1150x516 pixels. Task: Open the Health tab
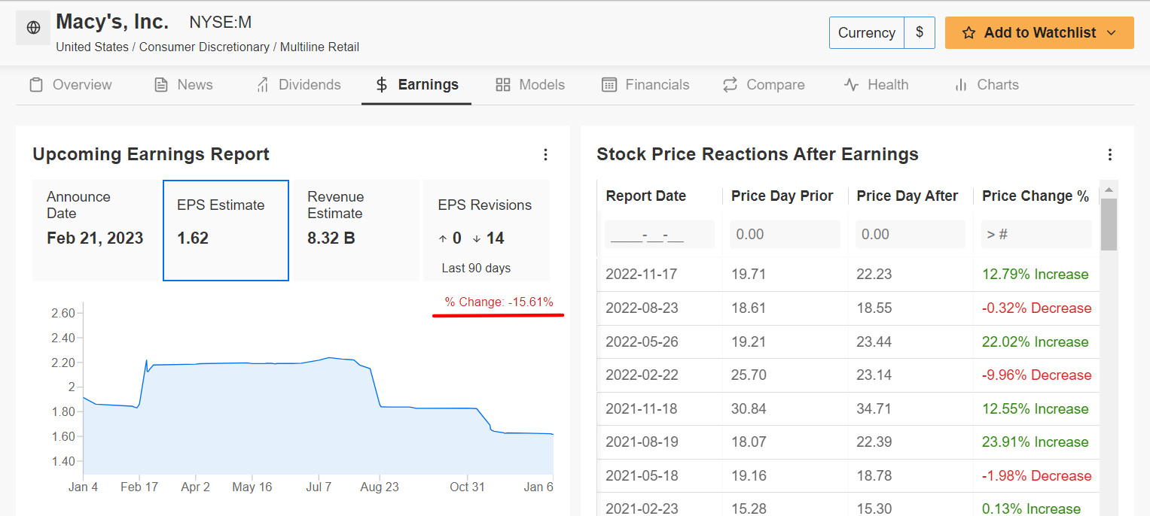877,85
